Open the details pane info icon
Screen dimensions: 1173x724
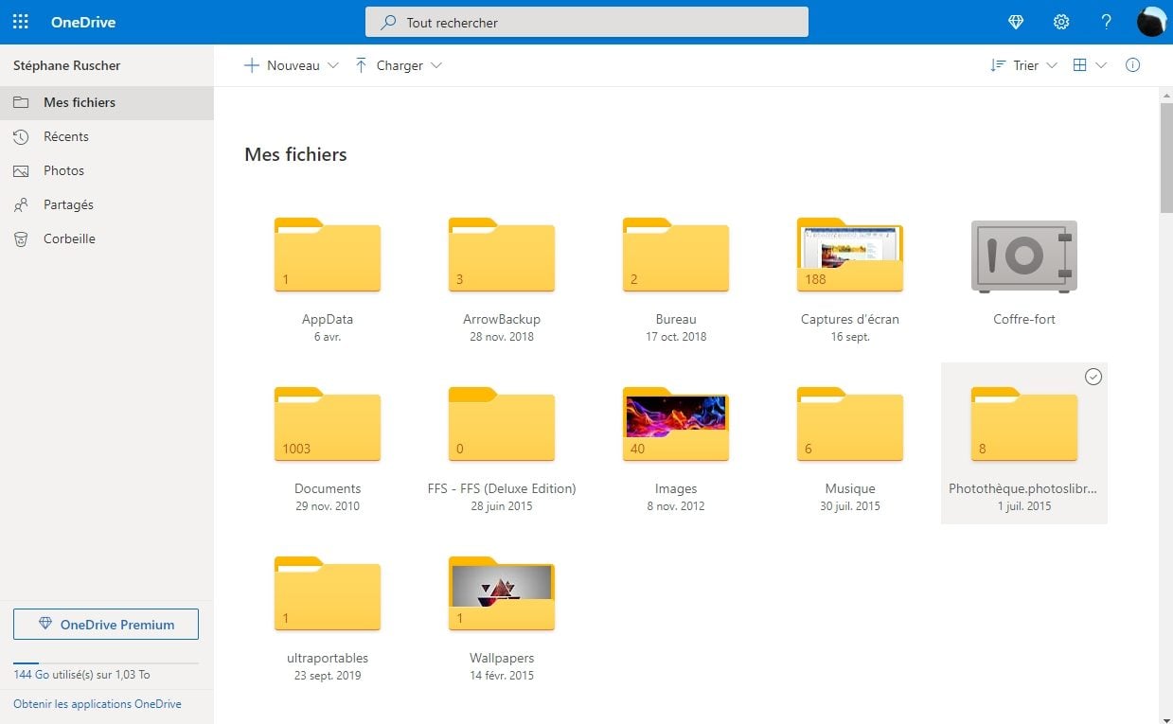coord(1132,65)
